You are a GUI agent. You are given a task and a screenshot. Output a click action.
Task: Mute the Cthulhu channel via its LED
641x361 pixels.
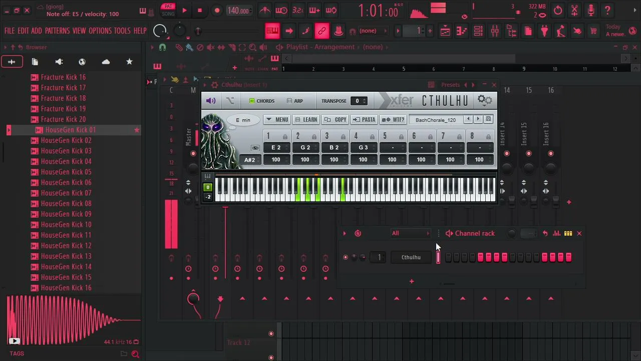pos(346,257)
